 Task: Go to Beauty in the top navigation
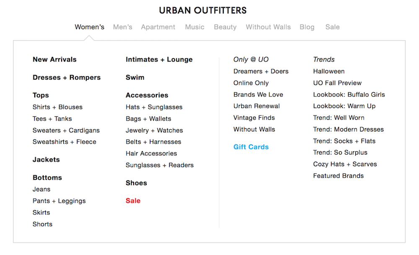[x=225, y=27]
